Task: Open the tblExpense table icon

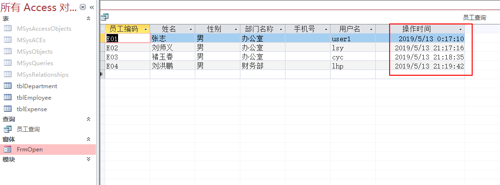Action: 8,109
